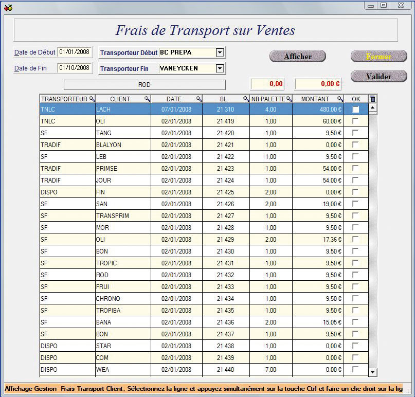Click the wide ROD field above the table
This screenshot has height=397, width=415.
pyautogui.click(x=145, y=85)
